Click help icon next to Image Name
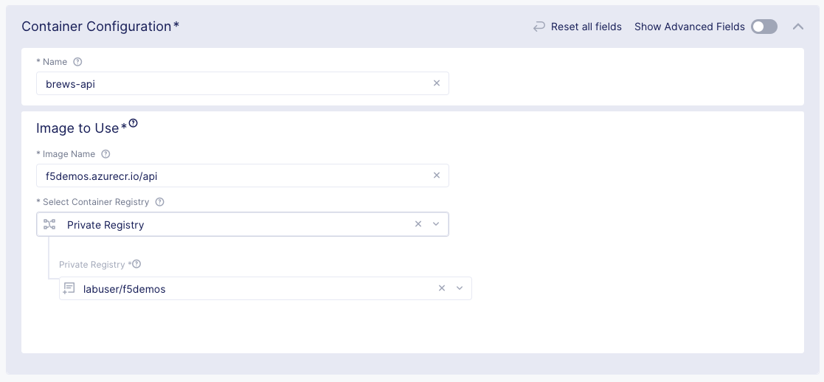Image resolution: width=824 pixels, height=382 pixels. click(105, 154)
